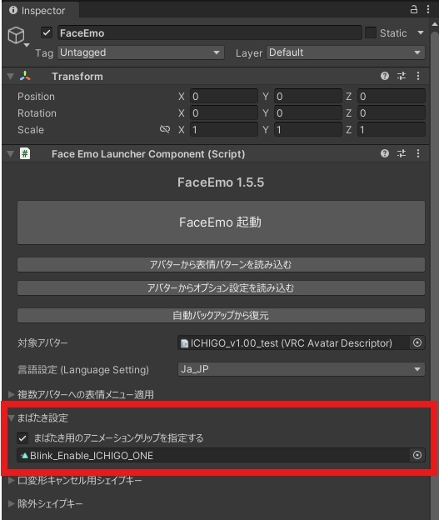Click the Rotation X field
The image size is (439, 520).
tap(224, 112)
